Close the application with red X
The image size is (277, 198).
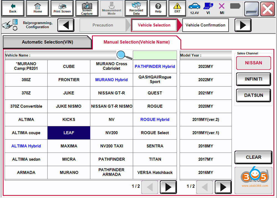coord(268,9)
